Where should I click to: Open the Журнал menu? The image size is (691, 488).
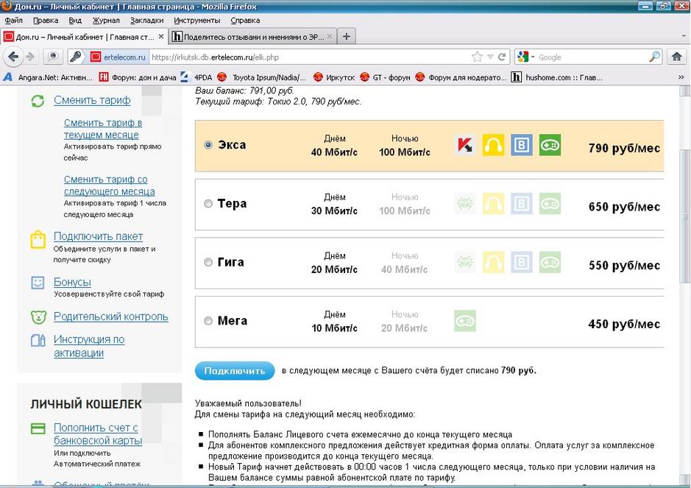[106, 21]
